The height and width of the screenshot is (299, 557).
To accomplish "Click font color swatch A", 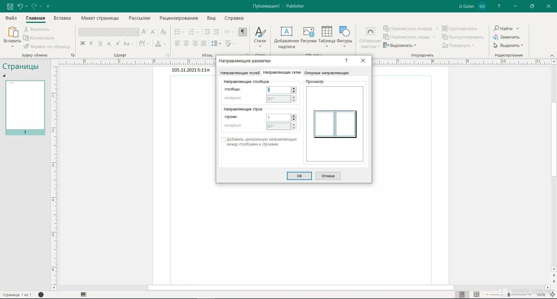I will pyautogui.click(x=158, y=43).
